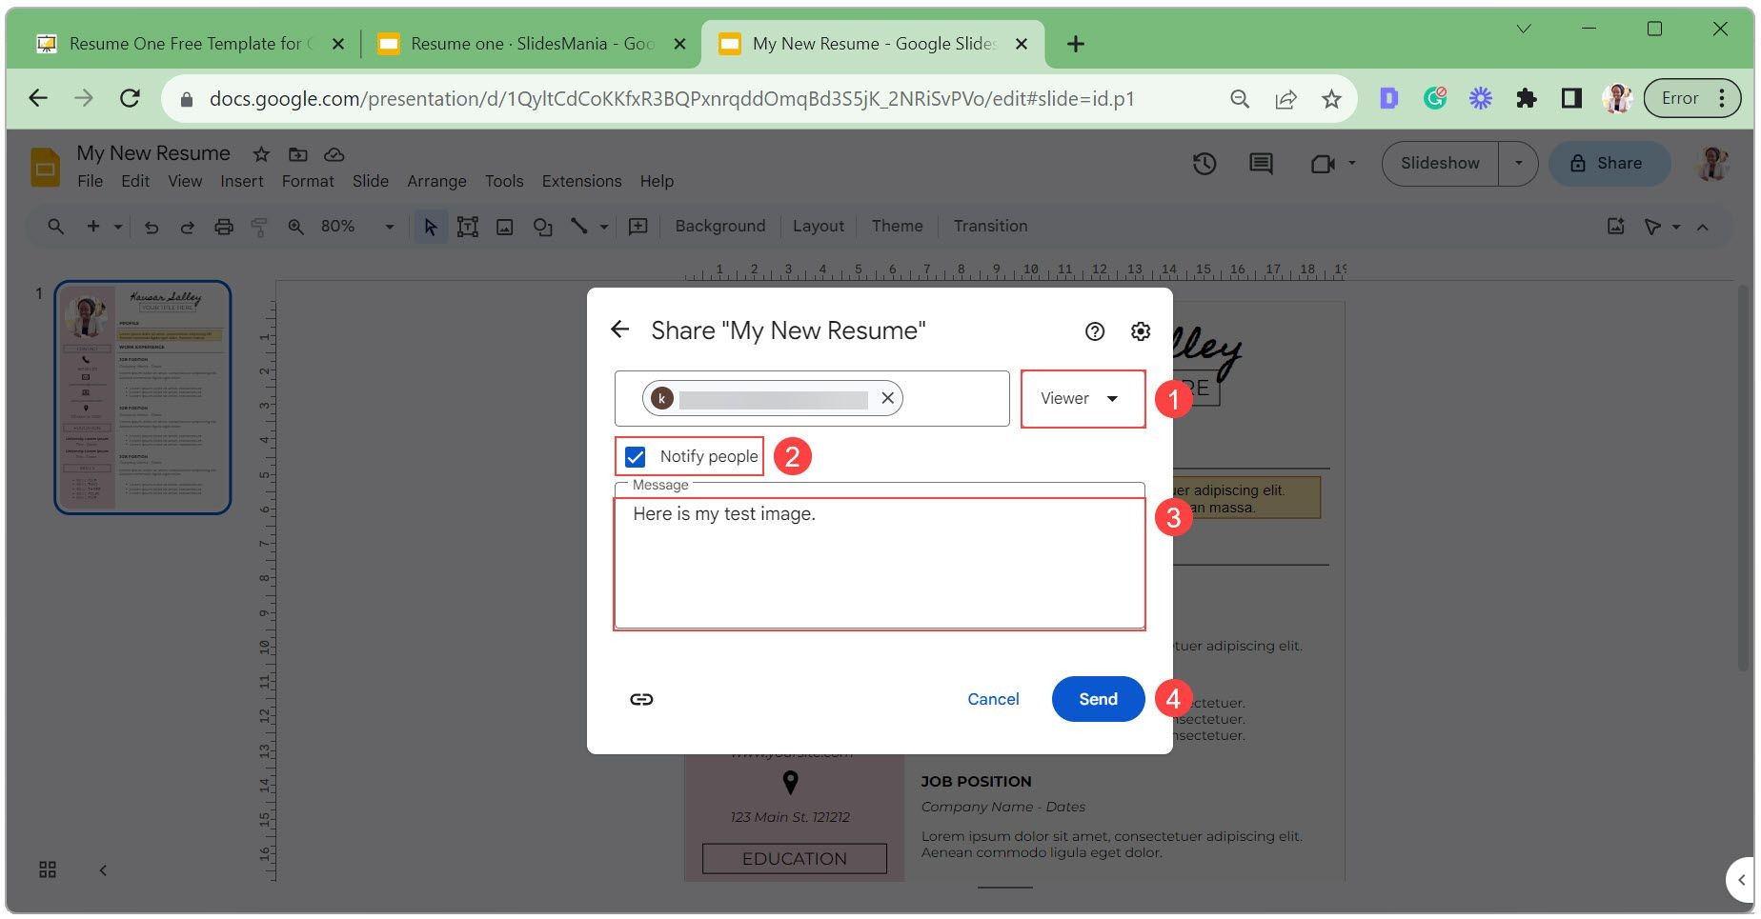Open the Viewer role dropdown

[1082, 398]
